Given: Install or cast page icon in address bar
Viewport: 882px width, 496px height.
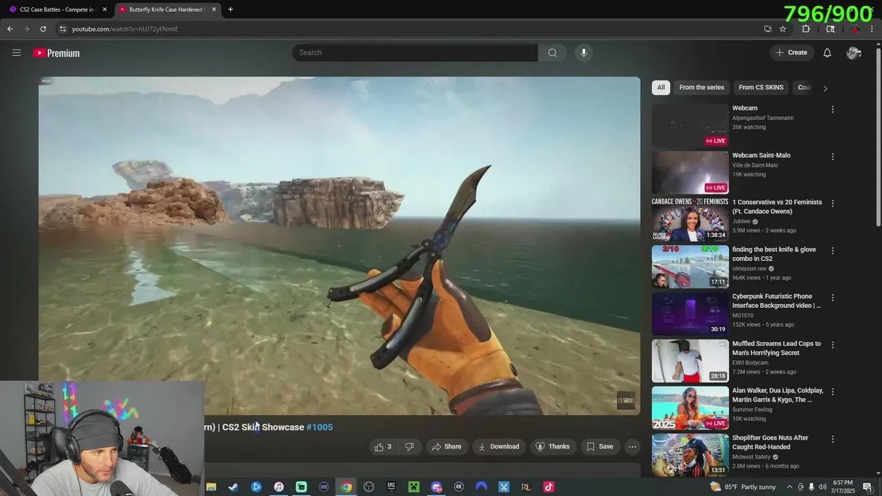Looking at the screenshot, I should [768, 29].
